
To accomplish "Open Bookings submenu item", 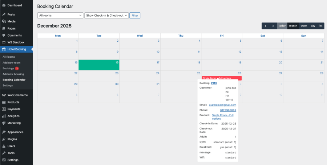I will (8, 69).
